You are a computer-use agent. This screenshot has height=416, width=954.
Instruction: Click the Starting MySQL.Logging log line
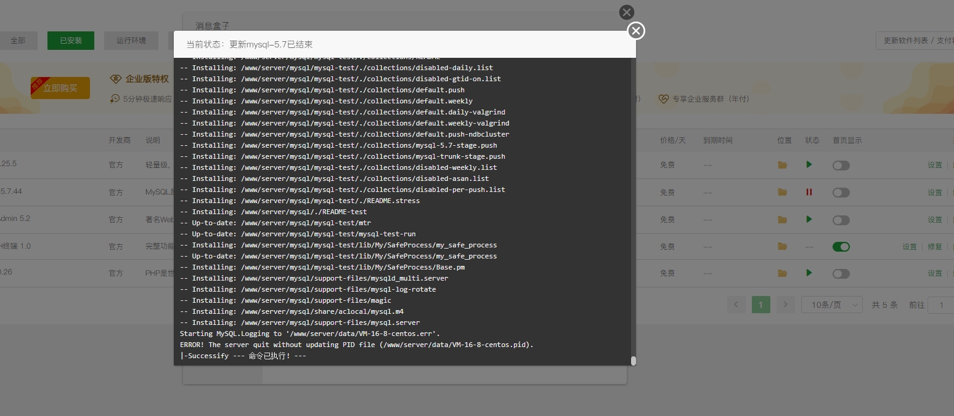click(310, 334)
